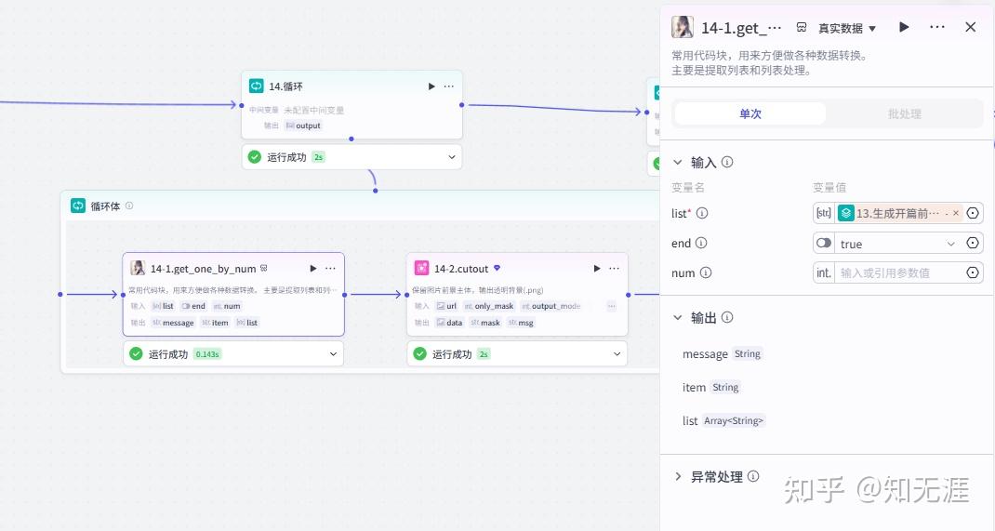Open side panel more options menu
The height and width of the screenshot is (531, 995).
(x=936, y=27)
